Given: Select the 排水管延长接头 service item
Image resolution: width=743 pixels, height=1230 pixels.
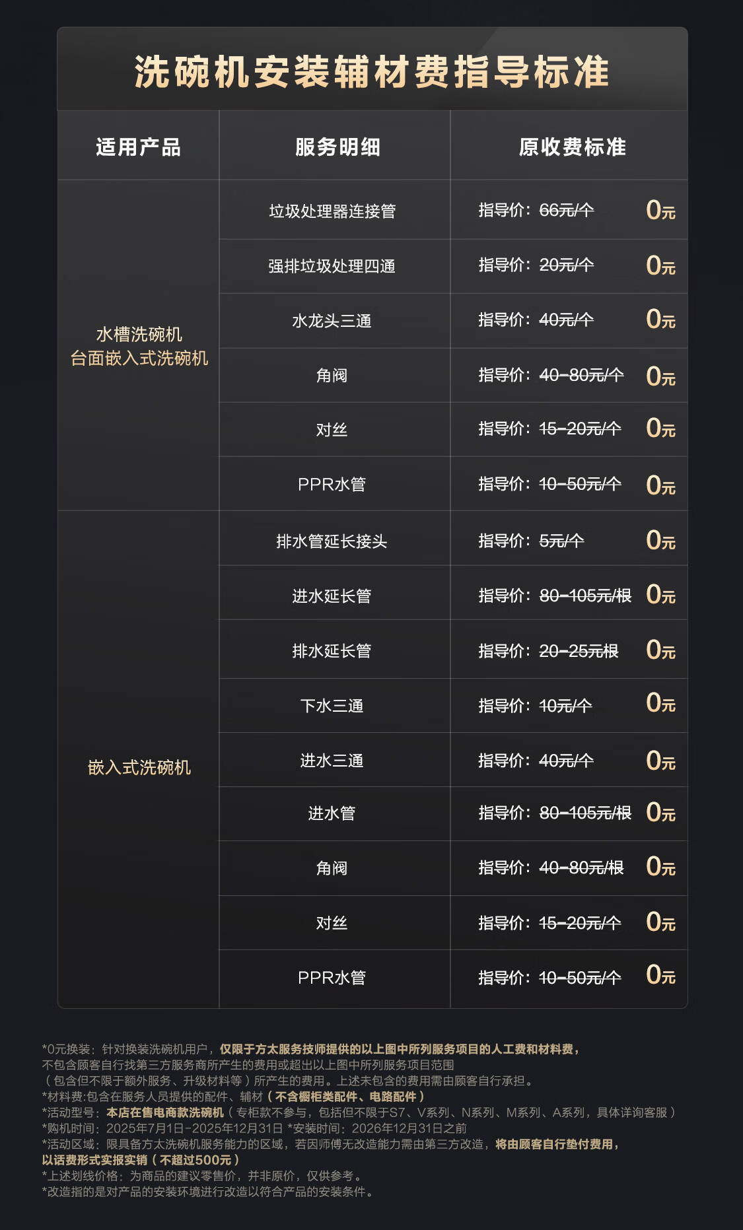Looking at the screenshot, I should [x=332, y=541].
